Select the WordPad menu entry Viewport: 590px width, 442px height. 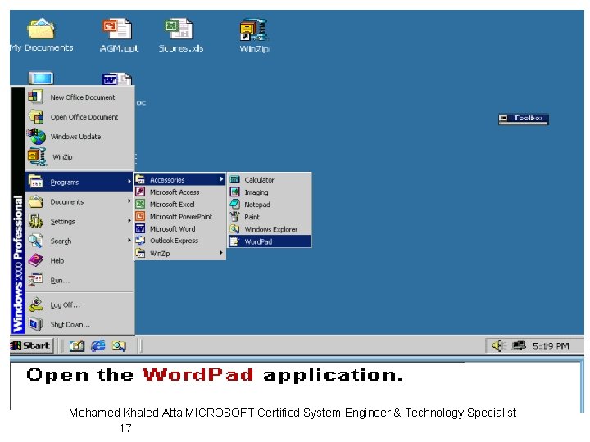coord(270,241)
